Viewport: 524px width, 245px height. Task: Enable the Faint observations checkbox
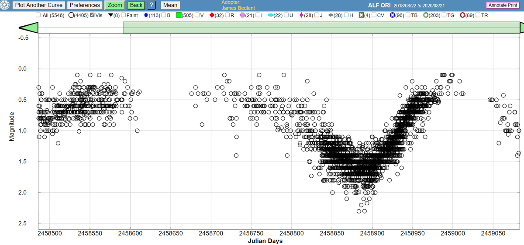pos(123,15)
